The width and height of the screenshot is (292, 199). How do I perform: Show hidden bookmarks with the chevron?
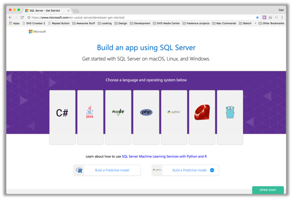[x=255, y=23]
